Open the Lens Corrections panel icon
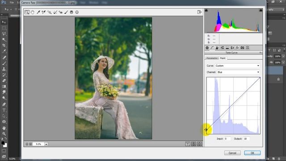This screenshot has height=161, width=286. pos(232,48)
